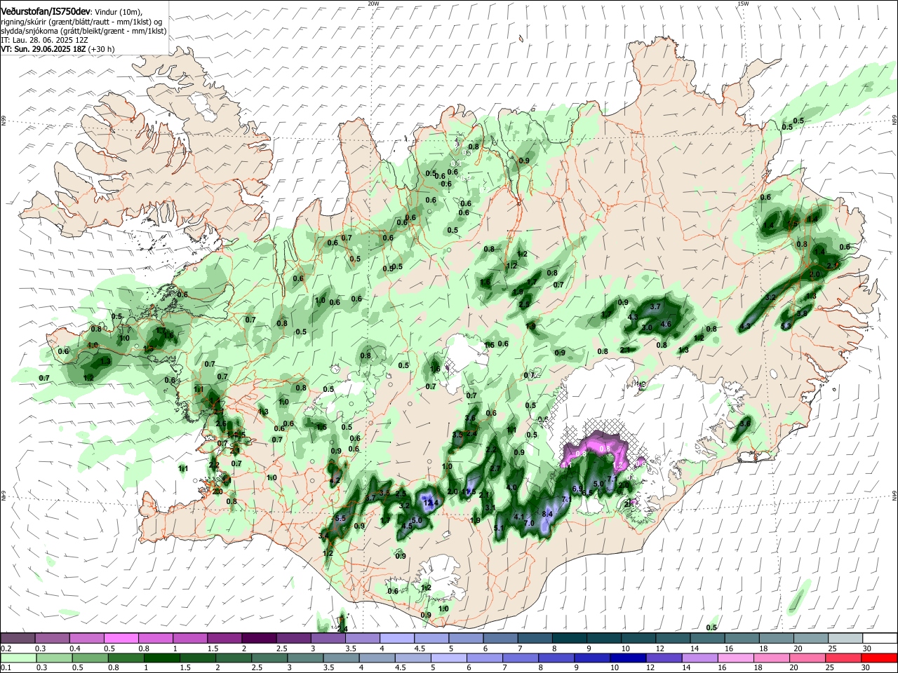Click the darkest purple swatch labelled 2 in top legend row
Screen dimensions: 898x673
259,638
